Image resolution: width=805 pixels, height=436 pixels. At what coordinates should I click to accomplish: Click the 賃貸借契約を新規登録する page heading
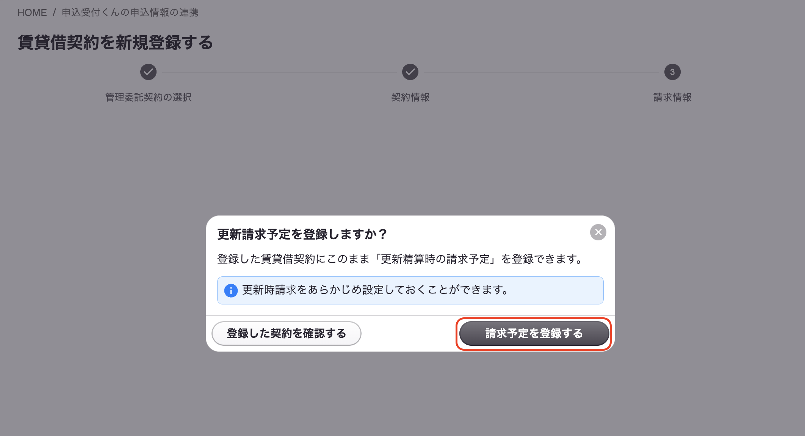tap(115, 42)
